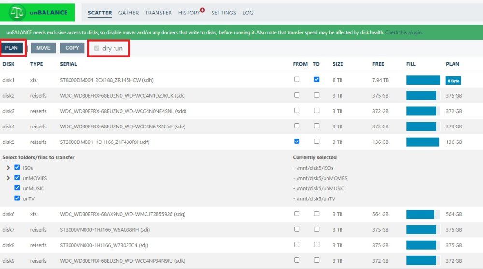Click the '0 Byte' plan badge for disk1
Image resolution: width=483 pixels, height=269 pixels.
(x=454, y=81)
